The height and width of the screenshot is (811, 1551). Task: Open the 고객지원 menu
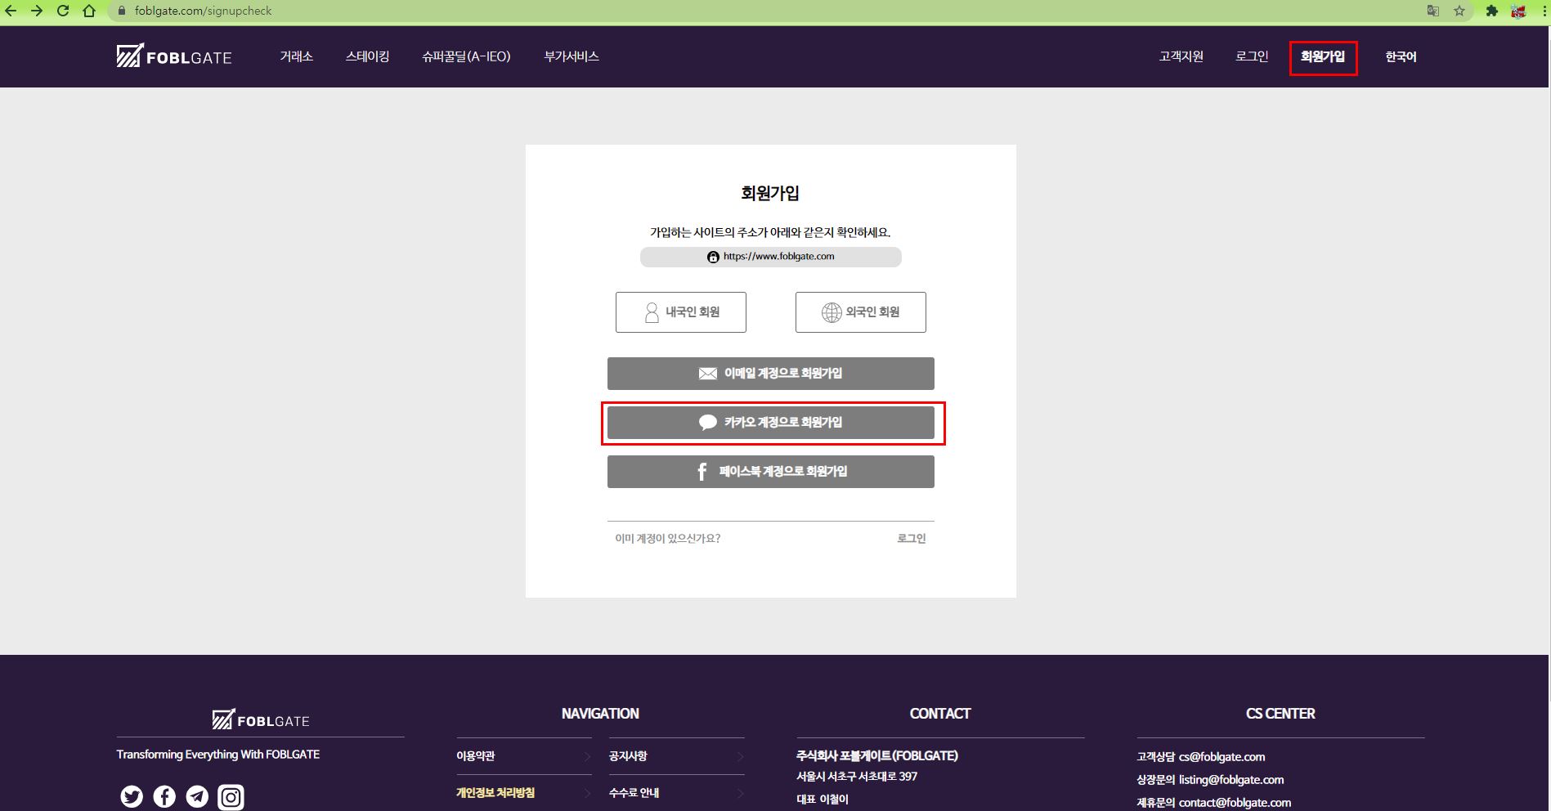[x=1181, y=56]
